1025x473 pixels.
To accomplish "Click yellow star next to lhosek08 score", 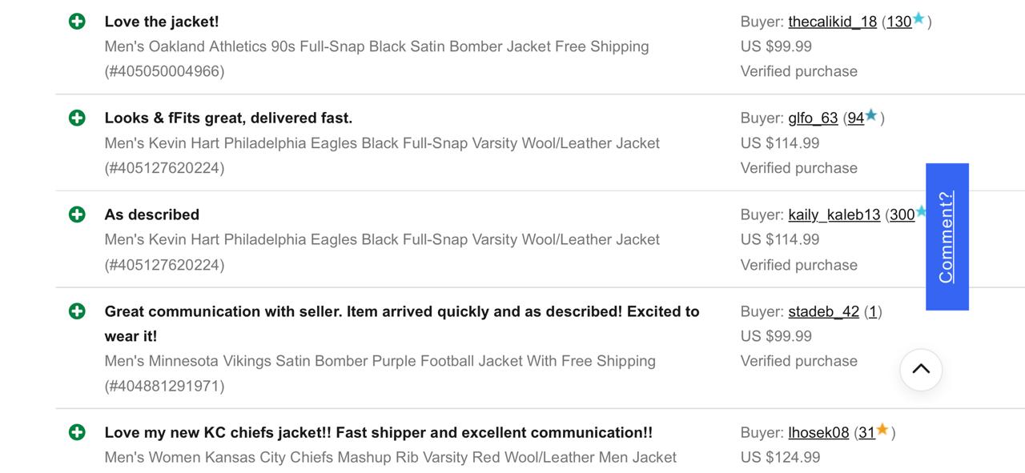I will click(x=882, y=430).
